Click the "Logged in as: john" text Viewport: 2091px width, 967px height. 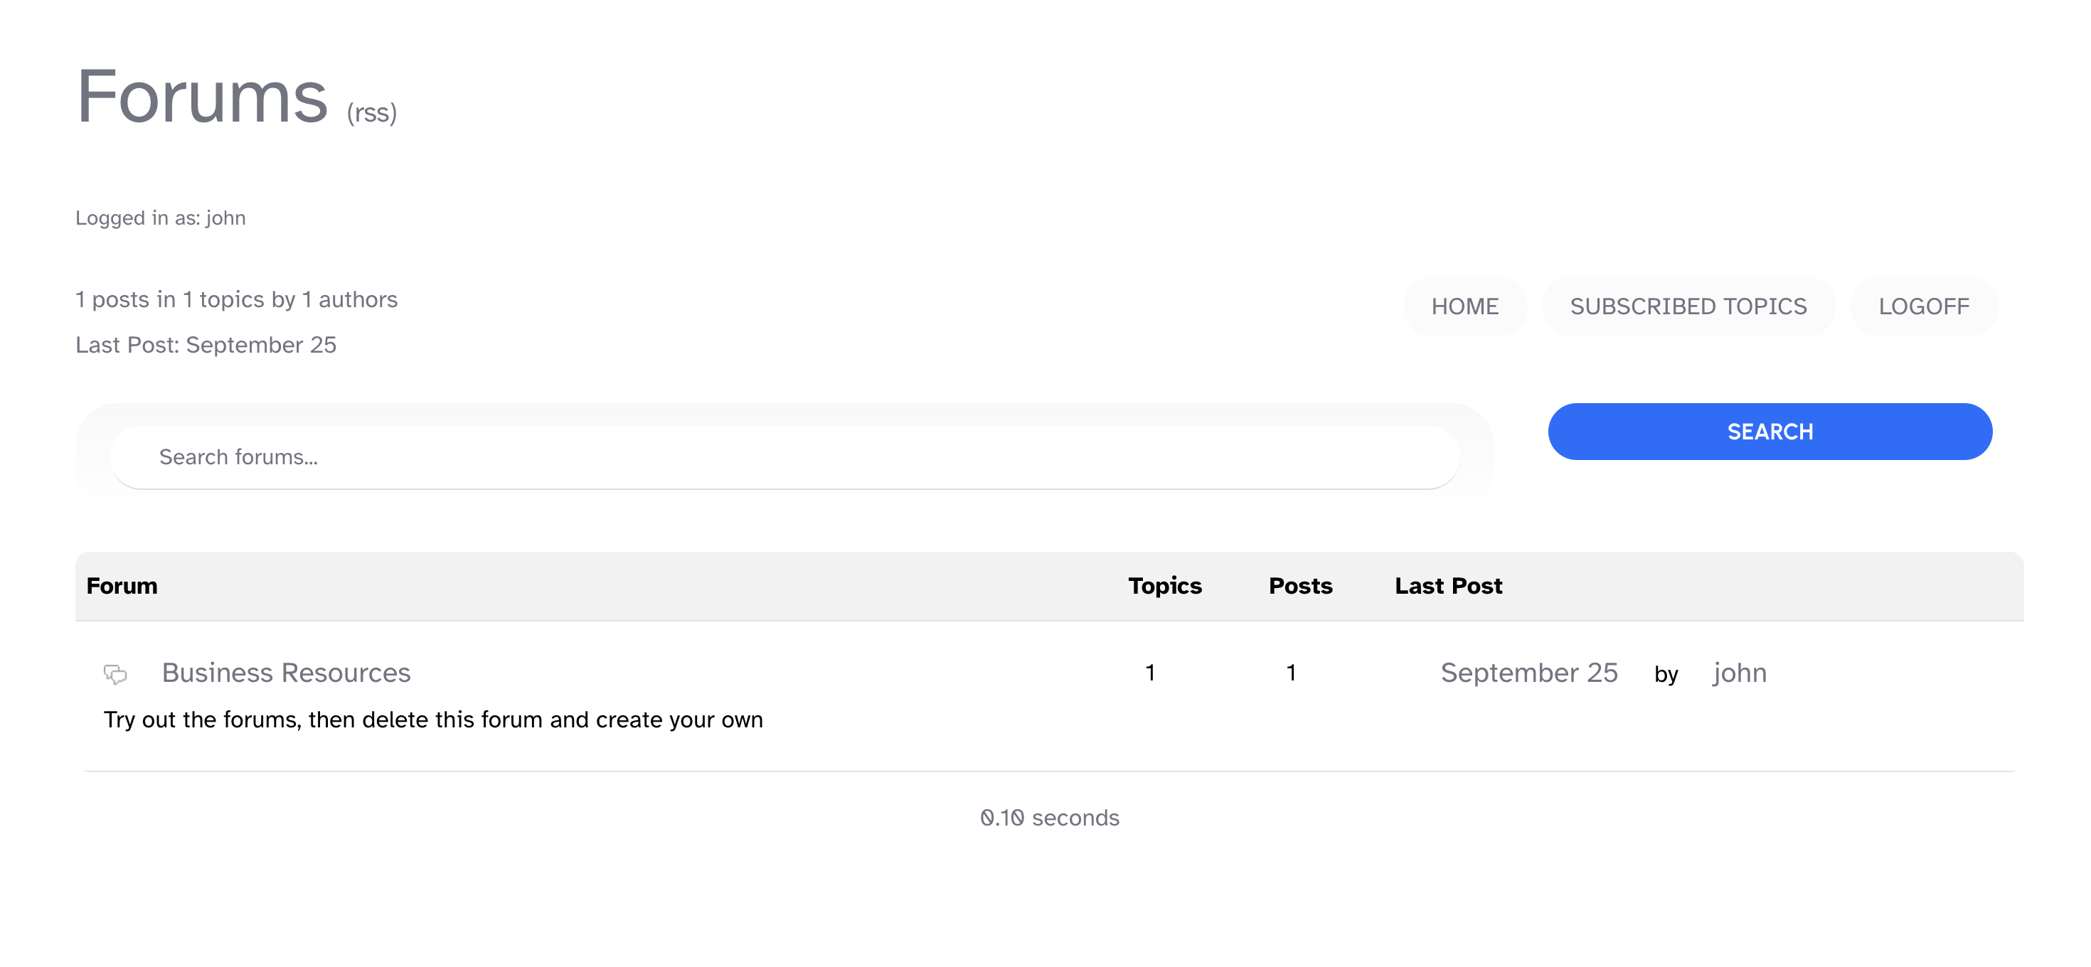(160, 218)
